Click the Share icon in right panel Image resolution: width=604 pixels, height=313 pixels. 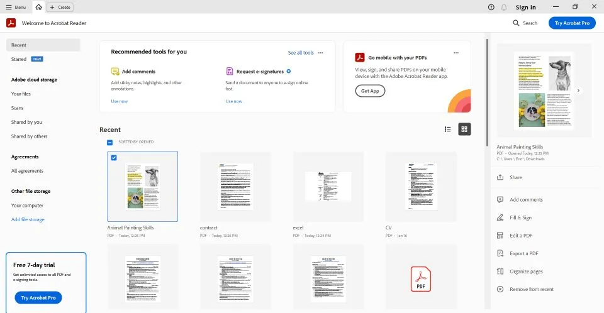[500, 177]
